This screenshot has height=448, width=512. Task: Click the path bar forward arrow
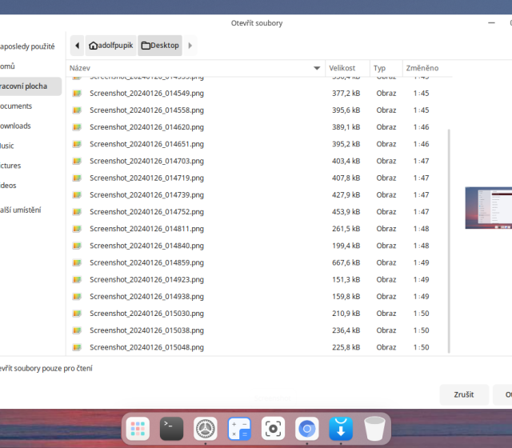[190, 46]
